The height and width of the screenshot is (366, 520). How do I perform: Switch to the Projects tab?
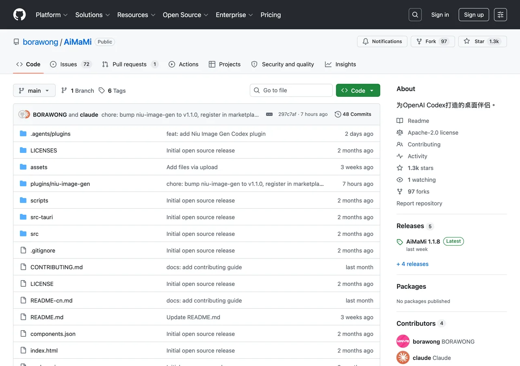tap(225, 64)
